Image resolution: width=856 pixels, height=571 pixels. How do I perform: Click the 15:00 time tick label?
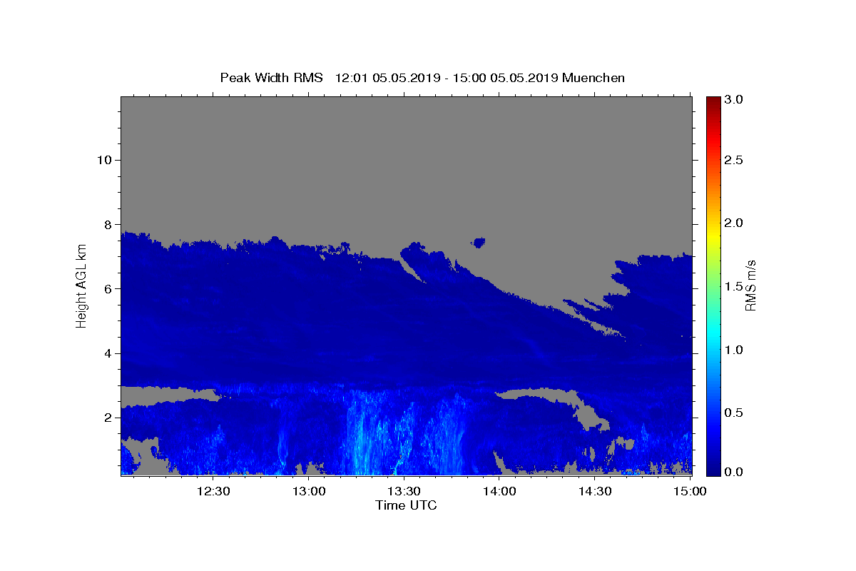(689, 491)
